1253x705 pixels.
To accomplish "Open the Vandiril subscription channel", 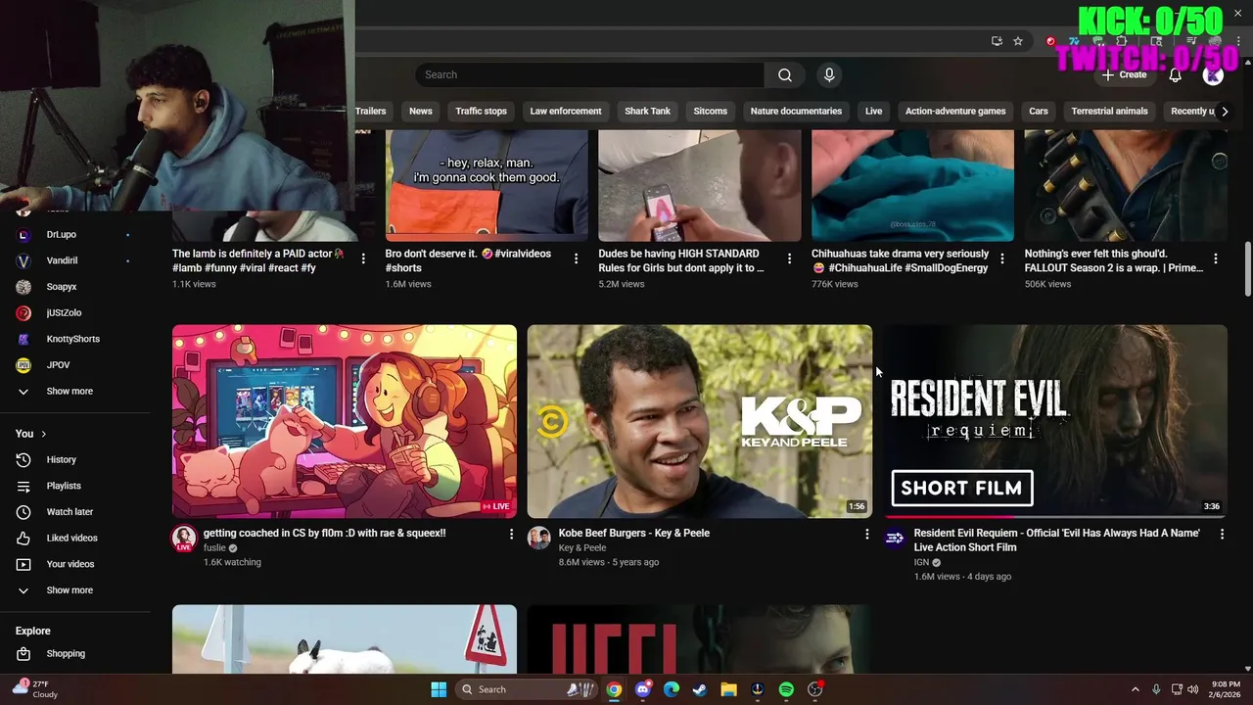I will click(x=62, y=260).
